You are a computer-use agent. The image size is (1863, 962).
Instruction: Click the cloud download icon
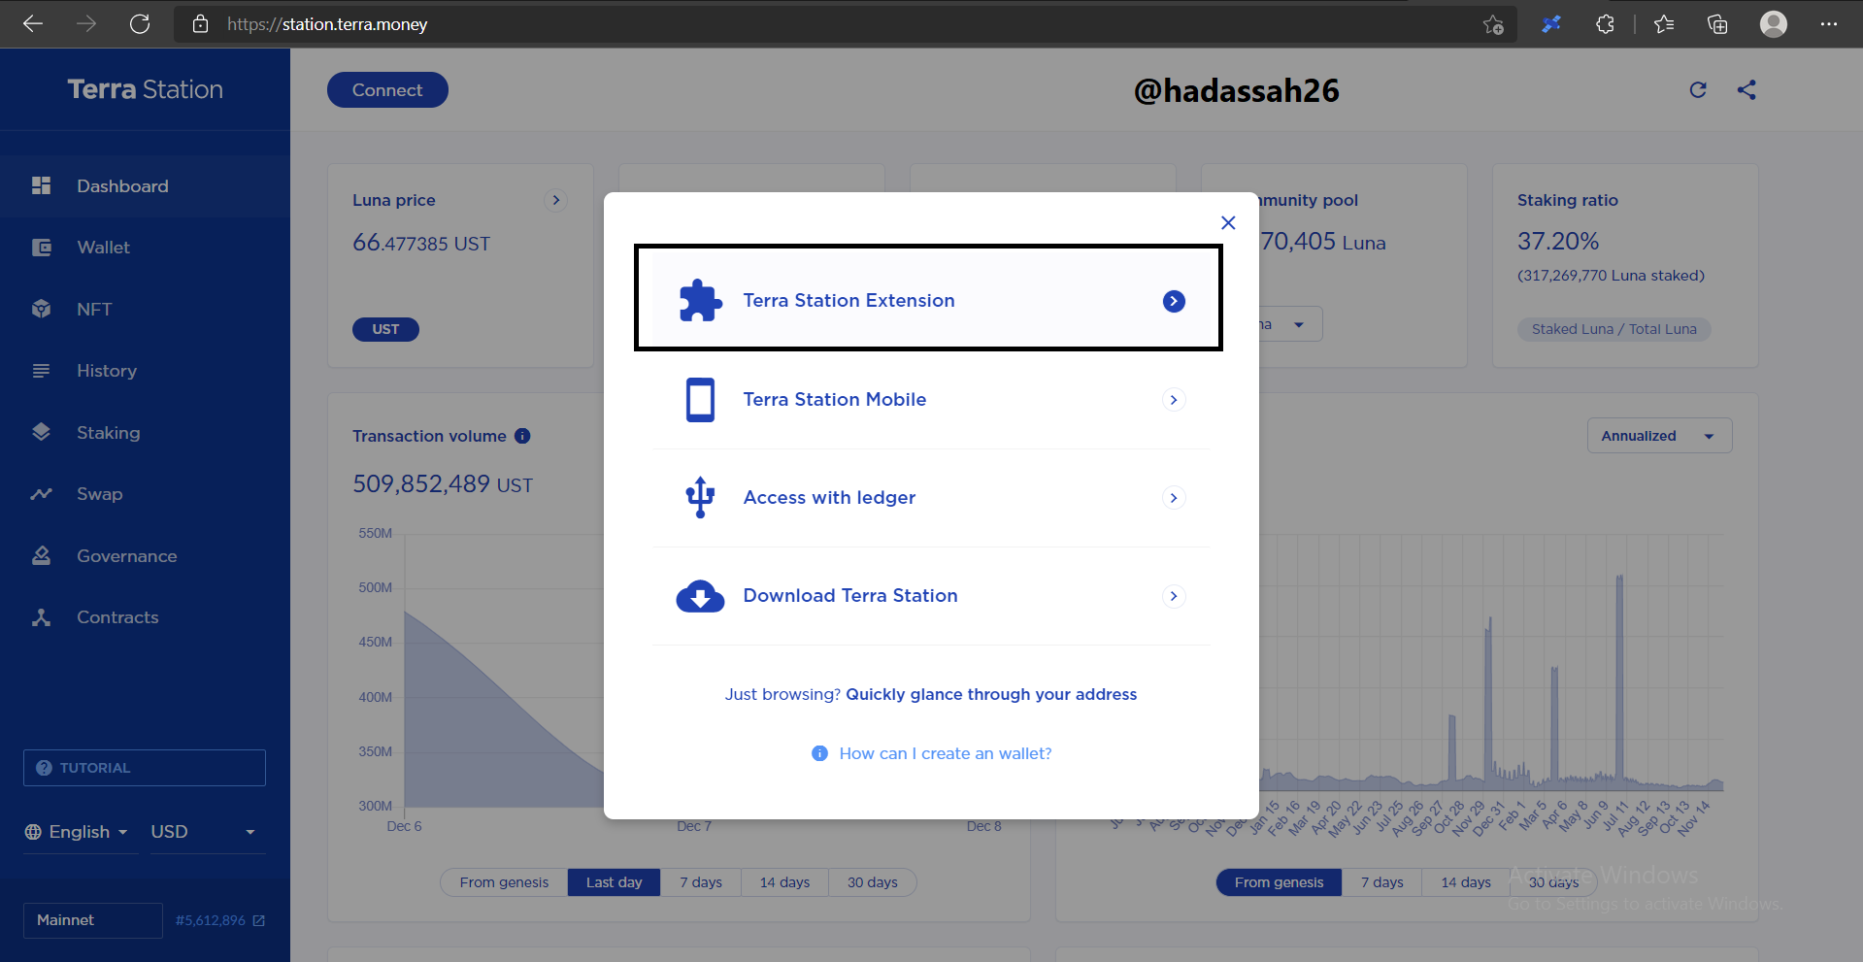point(700,596)
